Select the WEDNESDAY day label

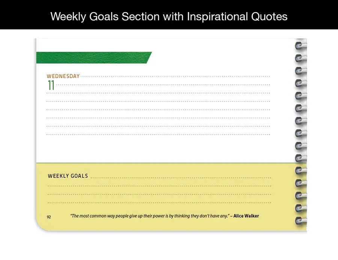coord(63,76)
